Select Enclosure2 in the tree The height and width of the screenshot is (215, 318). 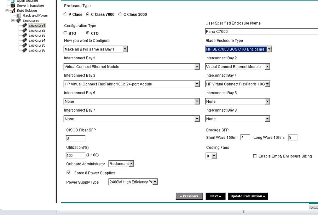click(37, 30)
